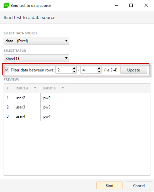Image resolution: width=154 pixels, height=192 pixels.
Task: Open the INPUT A column filter
Action: tap(35, 88)
